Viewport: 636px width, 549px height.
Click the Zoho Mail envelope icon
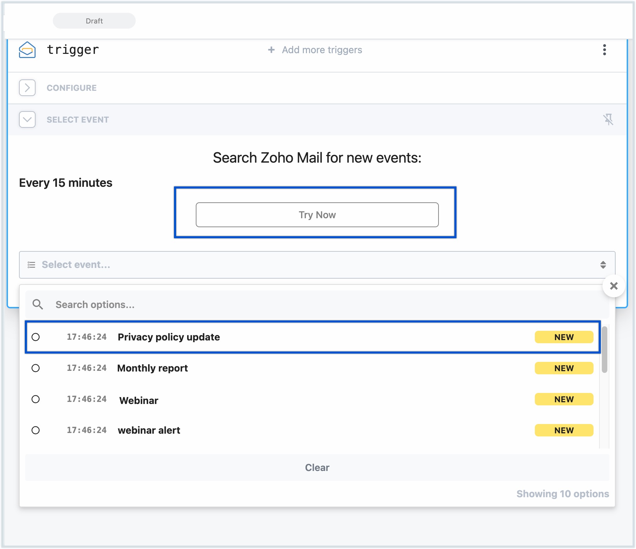tap(27, 50)
